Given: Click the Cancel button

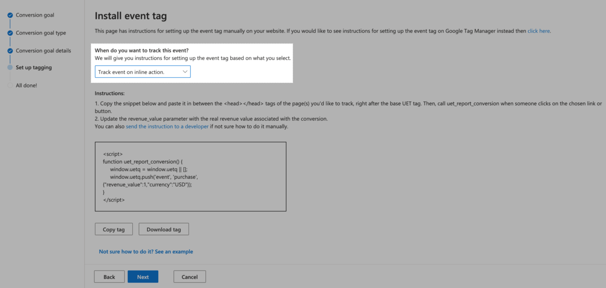Looking at the screenshot, I should pos(189,277).
